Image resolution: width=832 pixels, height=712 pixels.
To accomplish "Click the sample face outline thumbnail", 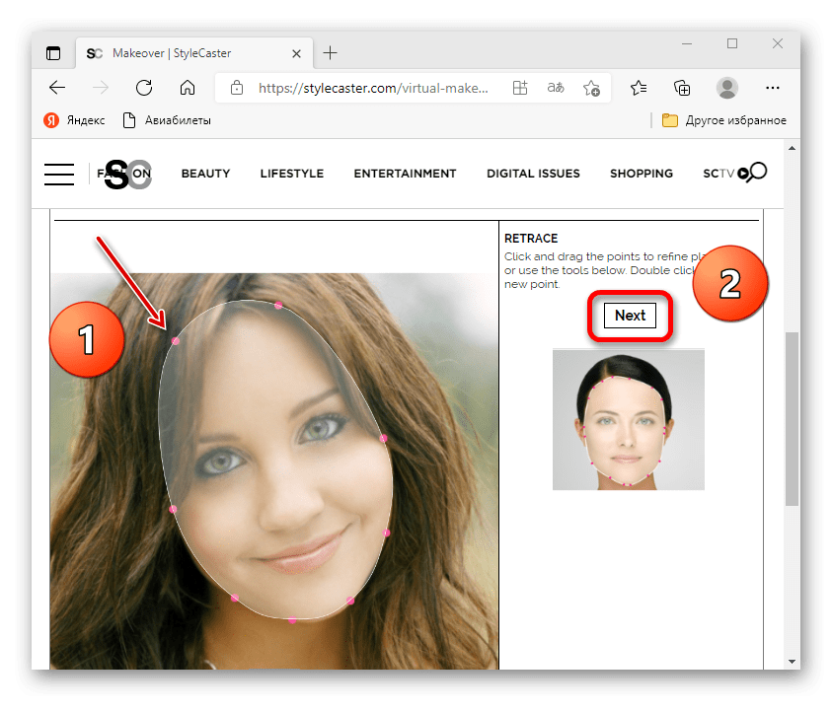I will click(628, 419).
